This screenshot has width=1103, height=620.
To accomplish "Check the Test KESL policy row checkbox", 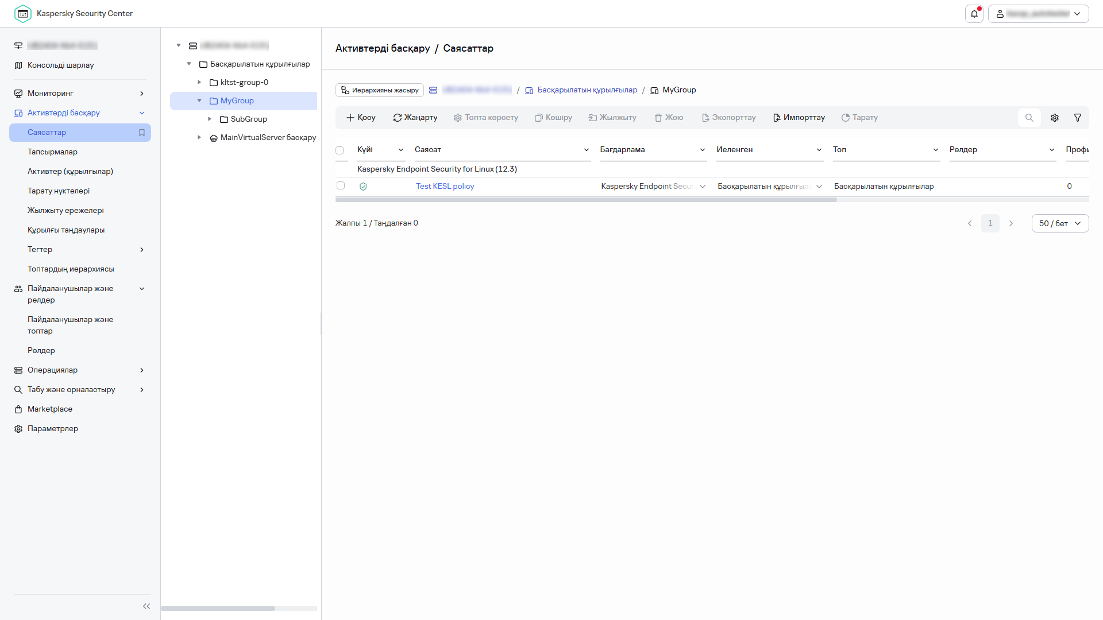I will (x=341, y=185).
